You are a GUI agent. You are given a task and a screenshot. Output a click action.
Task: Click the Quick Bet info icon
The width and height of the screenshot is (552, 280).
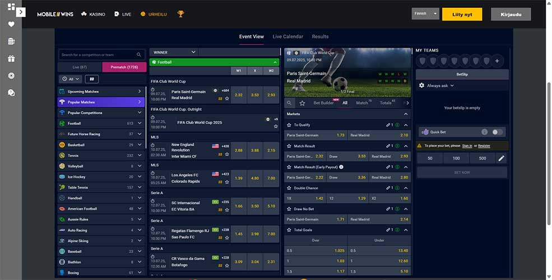tap(484, 132)
